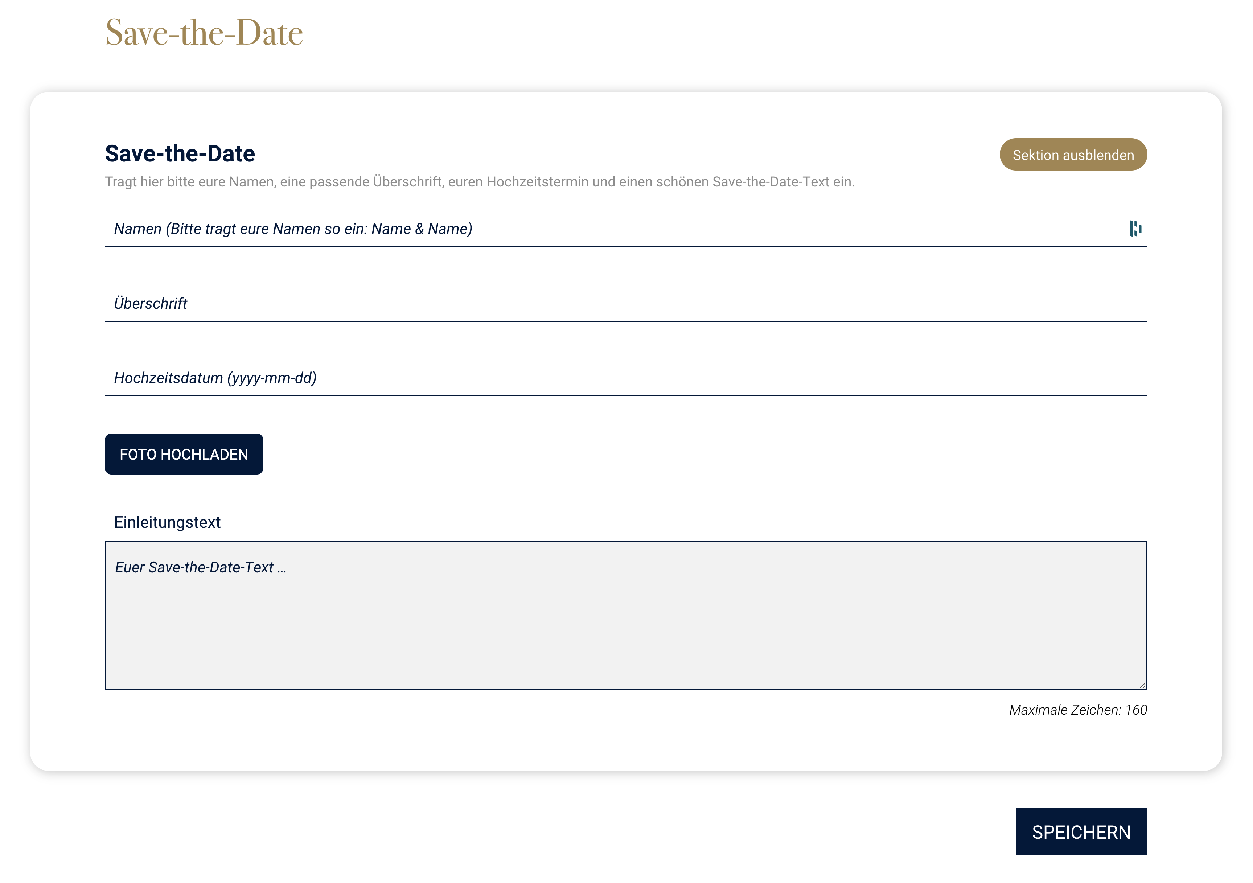Click inside the Einleitungstext textarea
The height and width of the screenshot is (883, 1253).
pos(625,615)
